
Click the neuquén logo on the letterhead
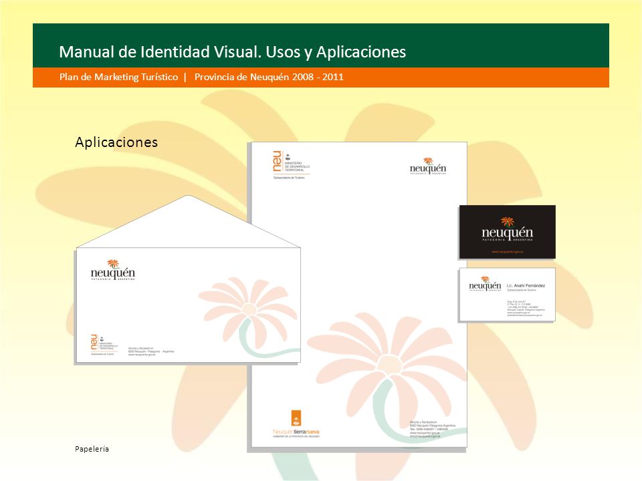[428, 166]
